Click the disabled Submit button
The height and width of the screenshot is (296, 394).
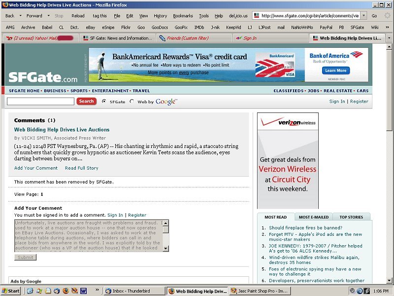point(26,257)
